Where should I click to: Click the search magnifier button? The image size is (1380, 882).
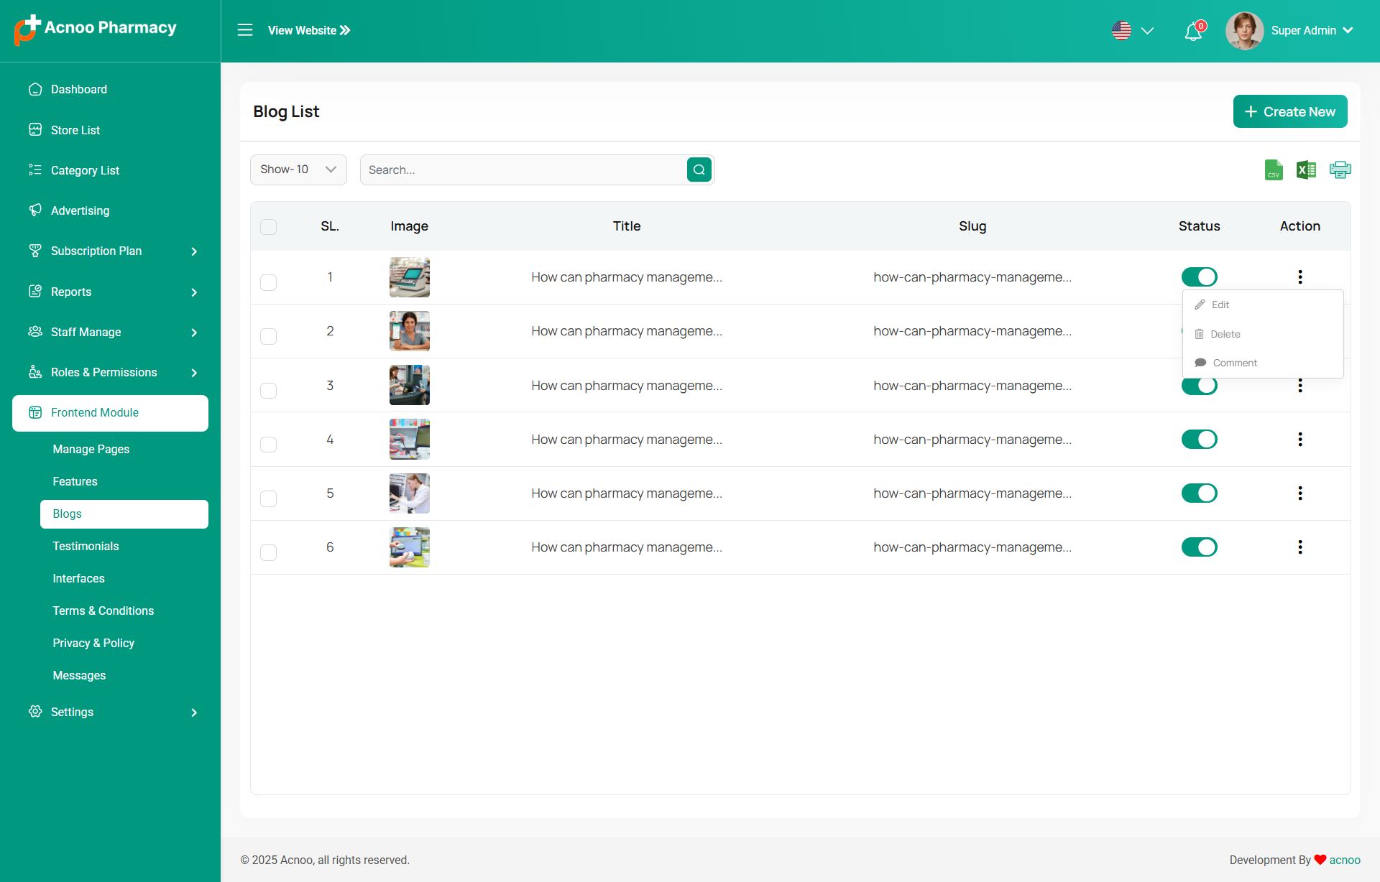699,170
